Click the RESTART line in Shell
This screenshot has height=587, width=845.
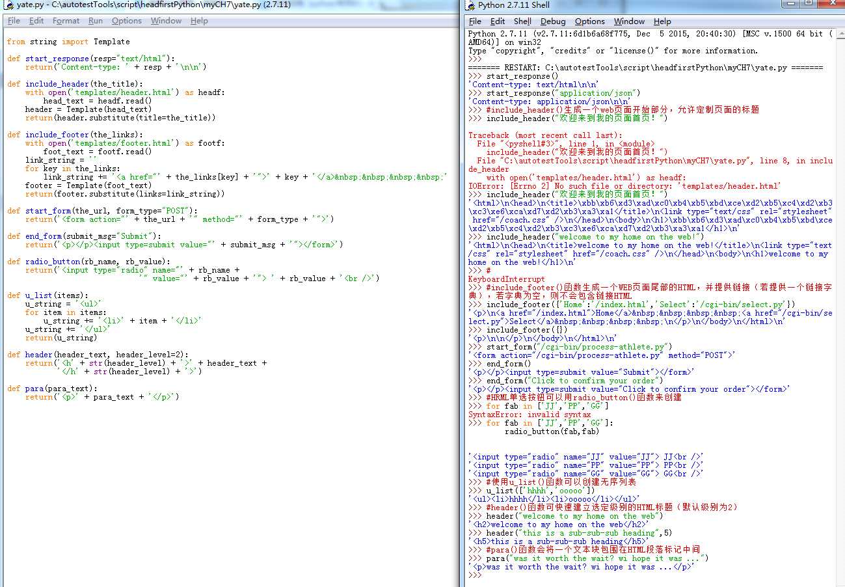pos(646,68)
